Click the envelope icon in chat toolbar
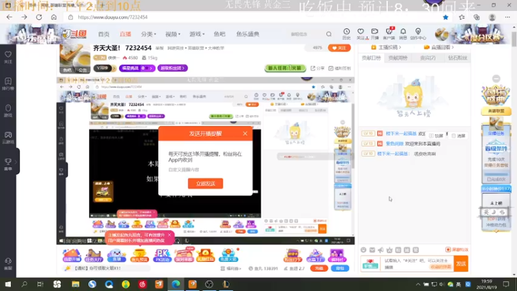The height and width of the screenshot is (291, 517). click(x=372, y=250)
